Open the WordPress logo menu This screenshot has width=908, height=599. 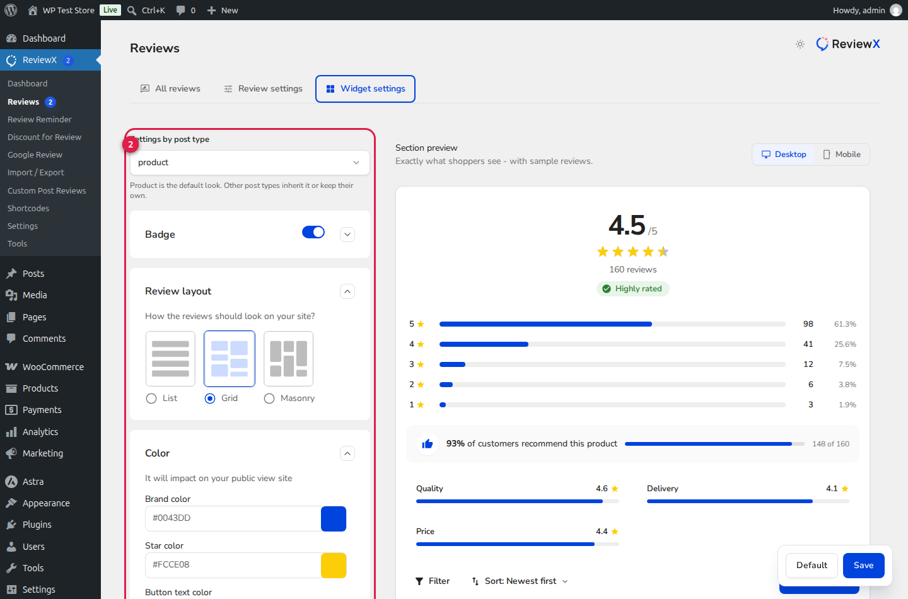click(11, 10)
